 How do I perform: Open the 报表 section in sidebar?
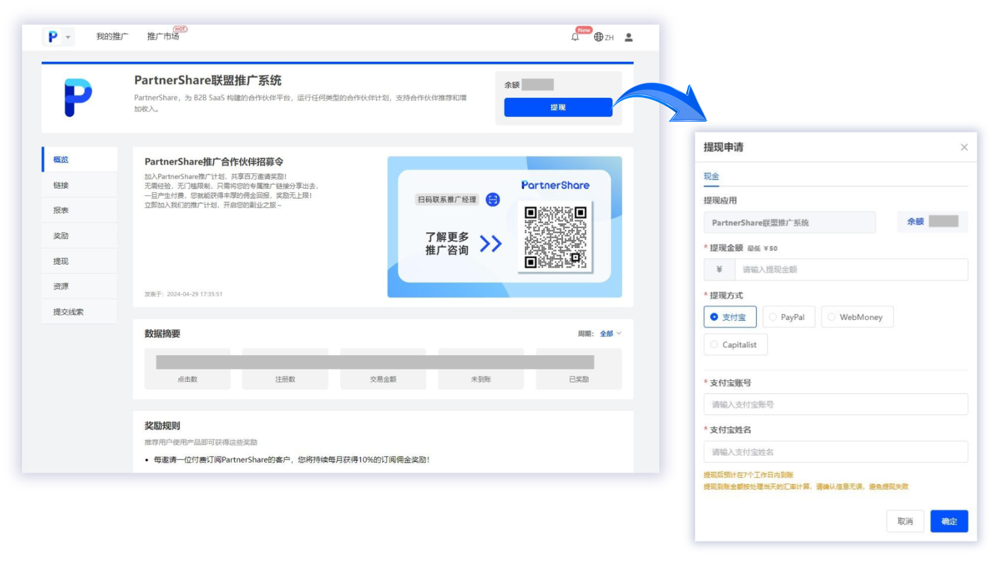61,210
